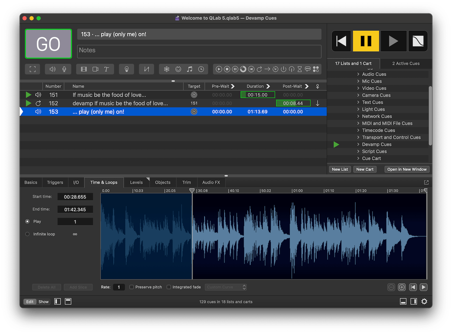Add a Light cue with the bulb icon
The image size is (452, 334).
pos(126,69)
